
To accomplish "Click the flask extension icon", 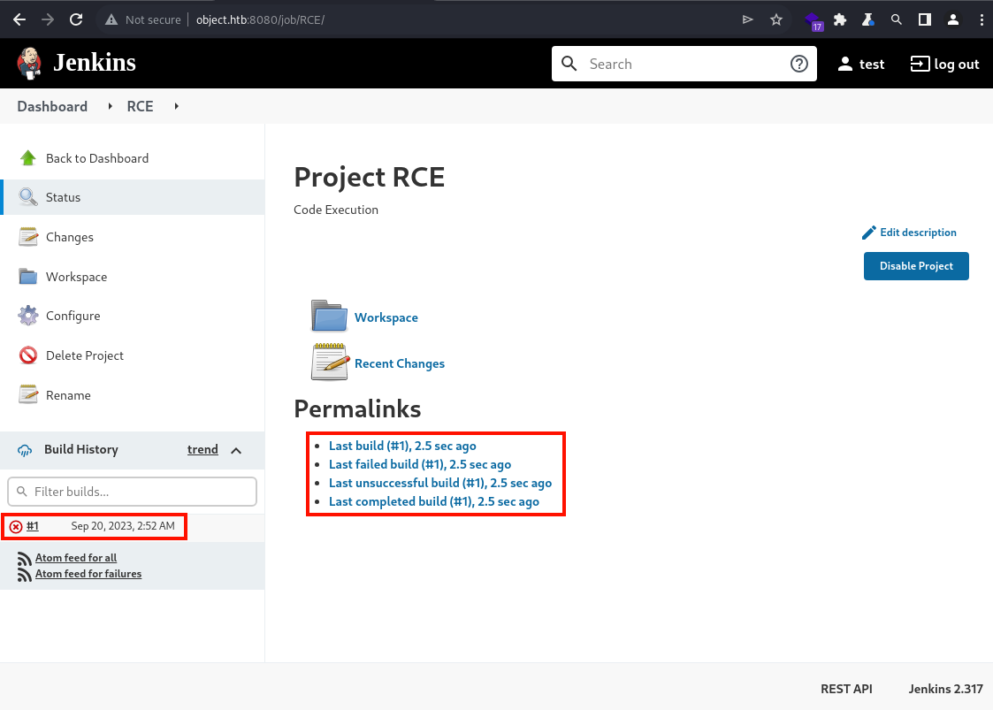I will 868,19.
